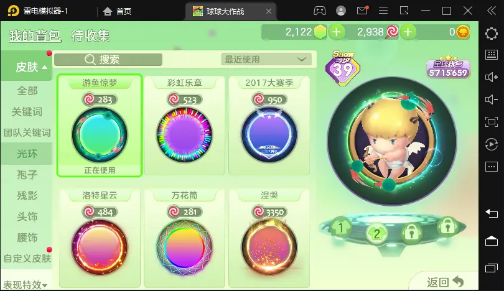The height and width of the screenshot is (291, 504).
Task: Switch to the 待收集 tab
Action: click(90, 35)
